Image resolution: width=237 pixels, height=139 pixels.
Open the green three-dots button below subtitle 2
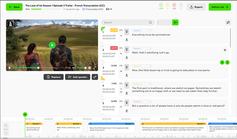pyautogui.click(x=227, y=62)
